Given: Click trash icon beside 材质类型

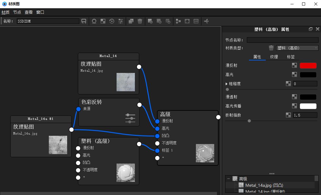Looking at the screenshot, I should [x=271, y=48].
